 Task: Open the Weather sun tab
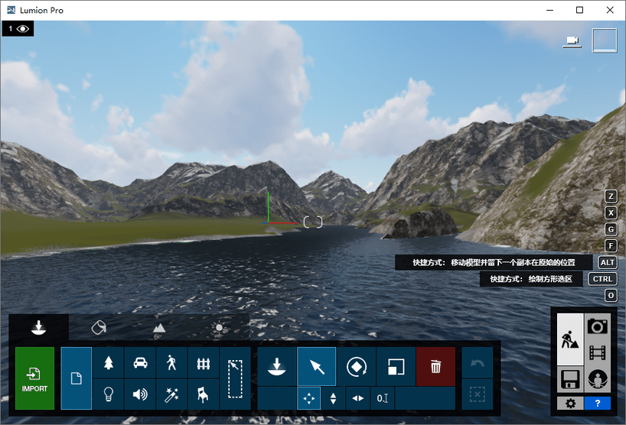pos(220,327)
